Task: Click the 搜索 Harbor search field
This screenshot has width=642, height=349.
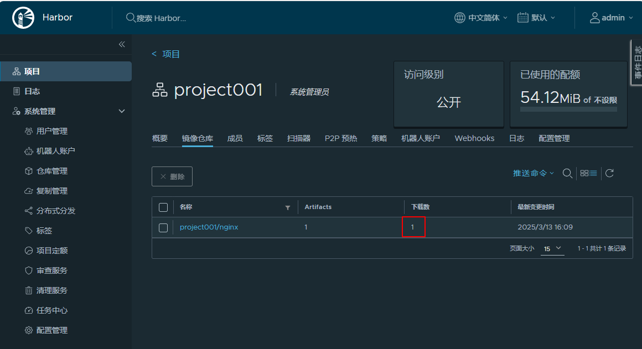Action: pyautogui.click(x=161, y=18)
